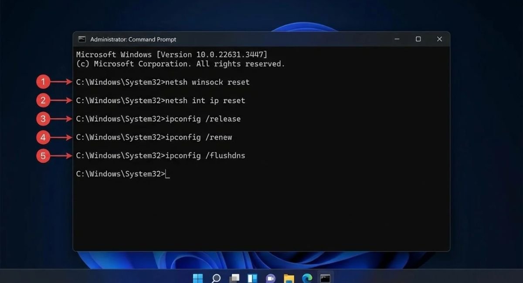Minimize the Command Prompt window
The image size is (523, 283).
pyautogui.click(x=397, y=39)
